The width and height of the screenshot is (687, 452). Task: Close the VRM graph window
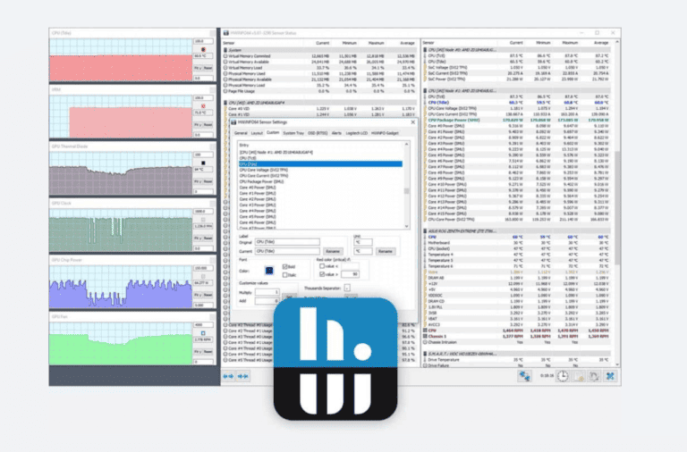tap(213, 89)
